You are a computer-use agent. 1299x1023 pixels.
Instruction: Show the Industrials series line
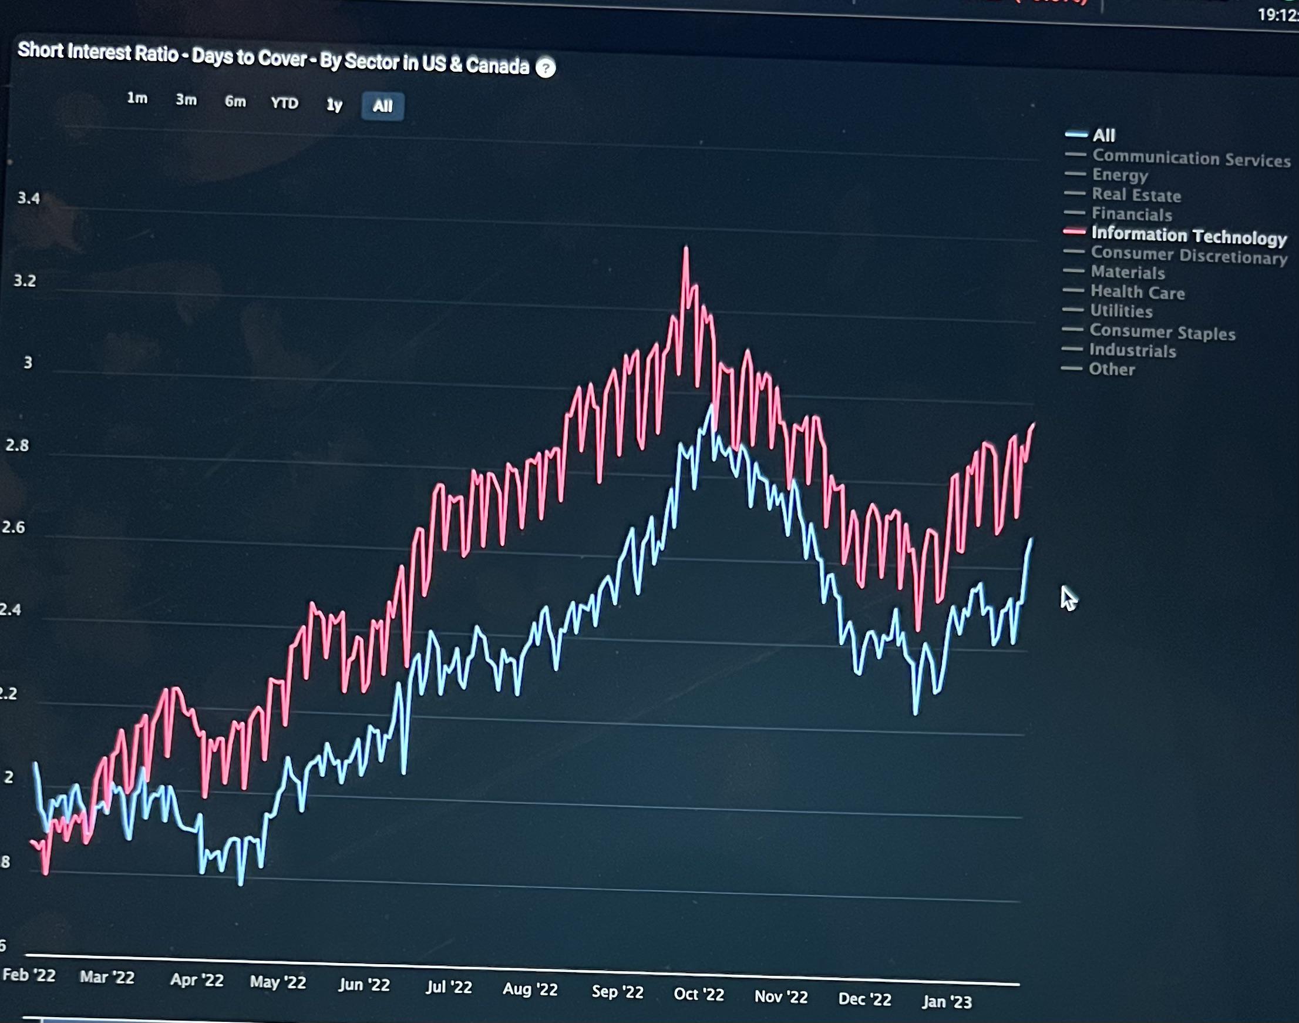(x=1132, y=350)
